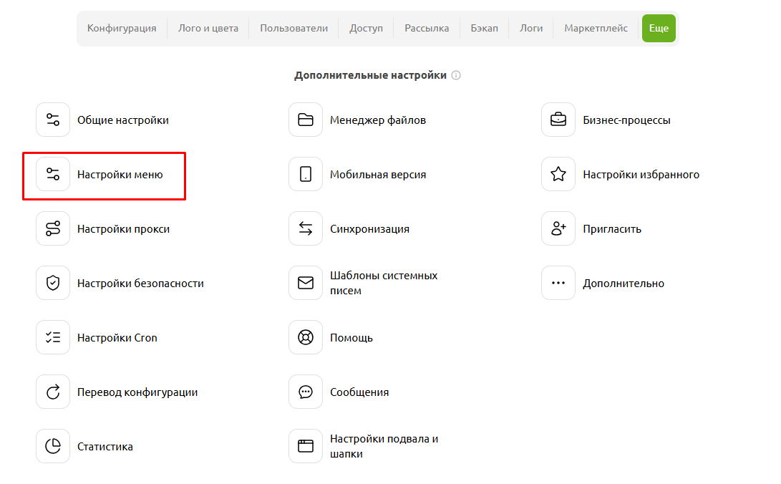The image size is (781, 484).
Task: Click the envelope icon for system email templates
Action: pos(306,283)
